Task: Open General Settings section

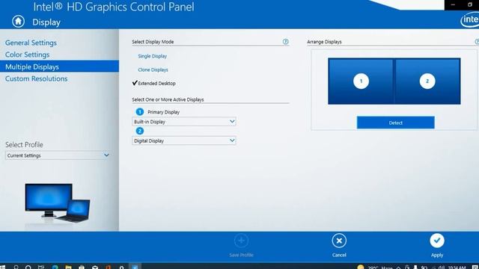Action: [31, 43]
